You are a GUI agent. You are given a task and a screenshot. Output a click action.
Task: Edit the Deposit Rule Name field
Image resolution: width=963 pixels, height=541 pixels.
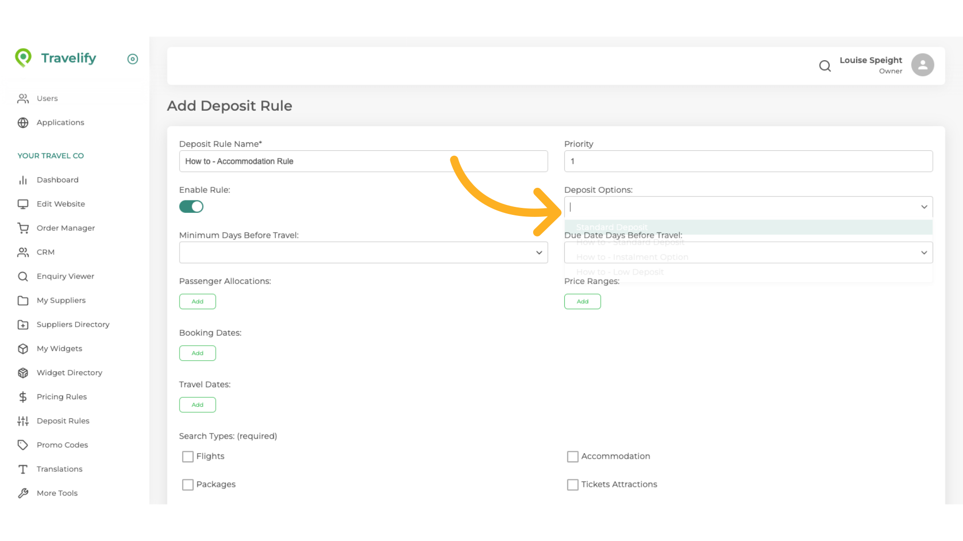point(363,161)
